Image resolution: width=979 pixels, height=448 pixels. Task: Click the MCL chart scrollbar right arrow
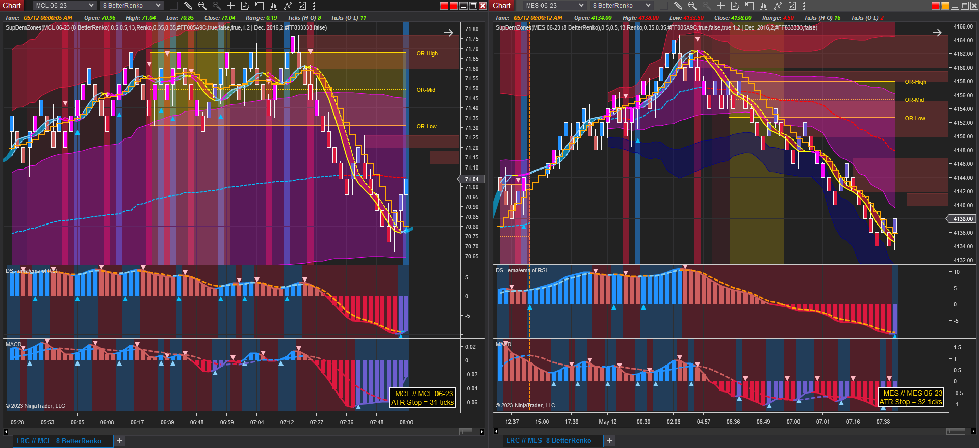point(482,432)
